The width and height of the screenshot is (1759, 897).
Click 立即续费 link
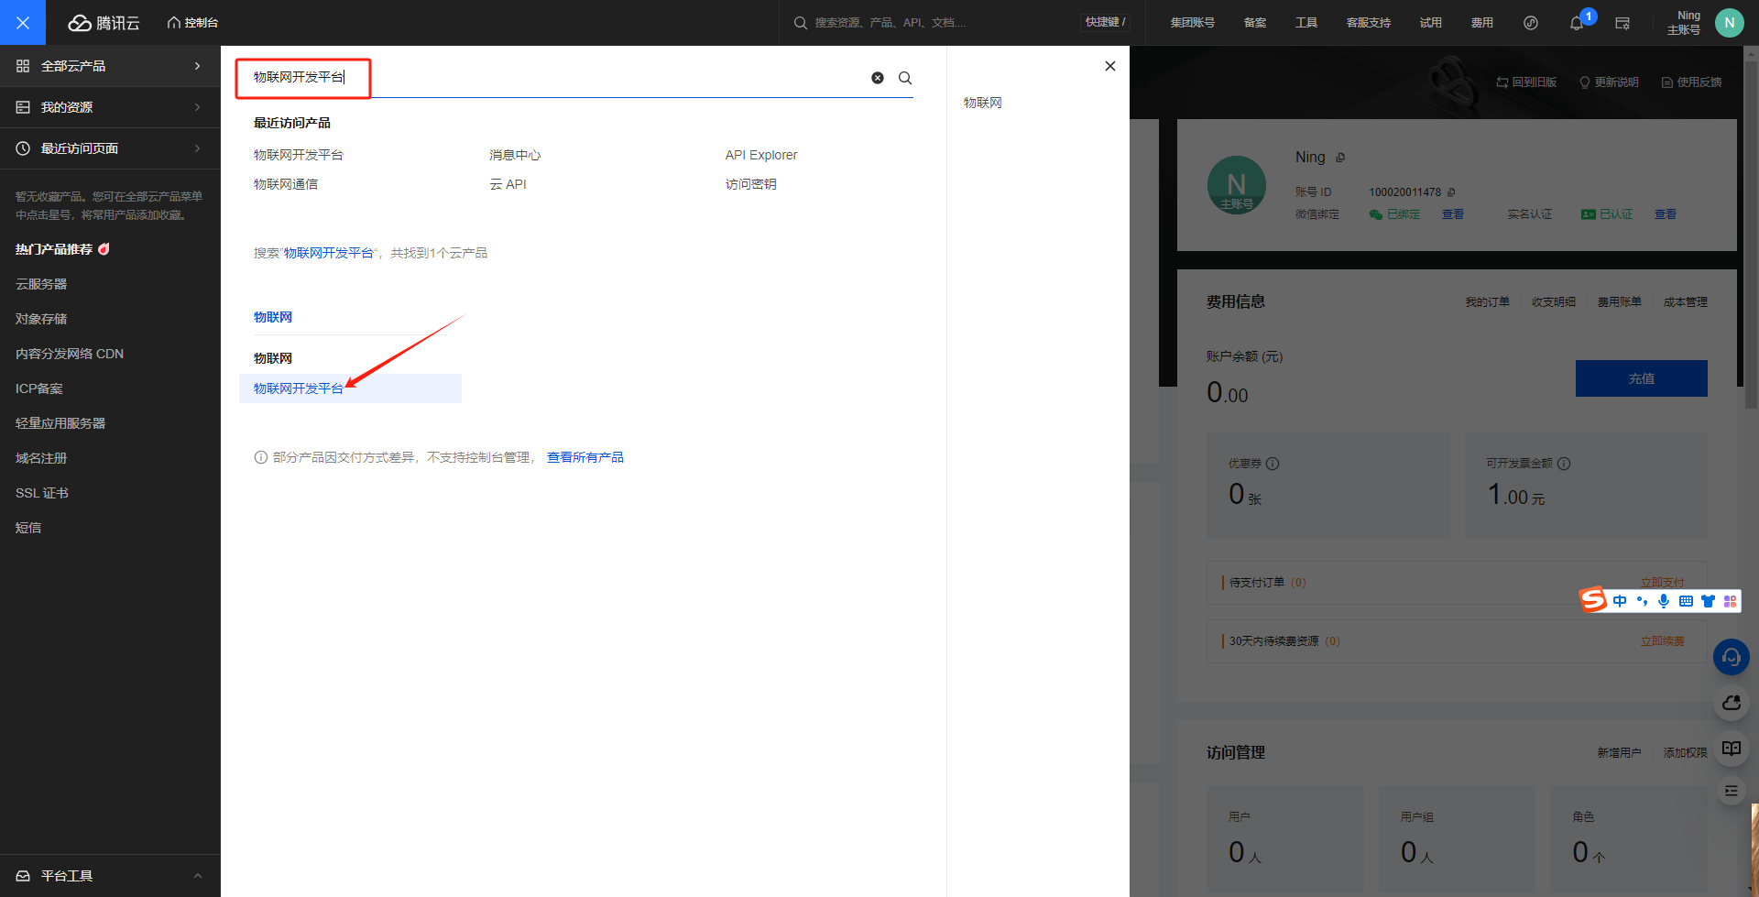[1662, 641]
